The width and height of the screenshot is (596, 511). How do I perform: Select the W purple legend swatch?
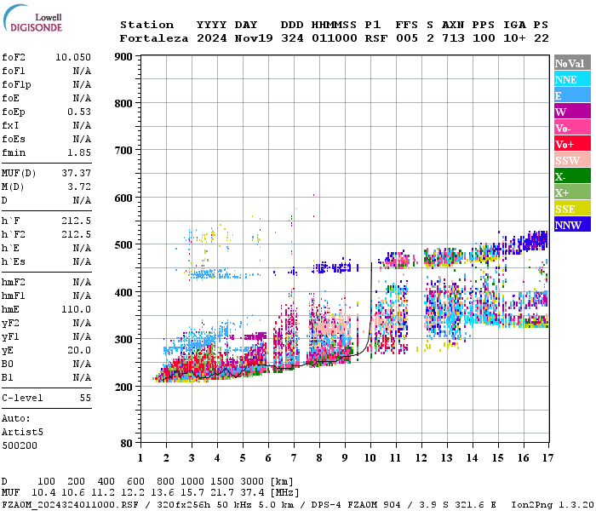point(572,112)
